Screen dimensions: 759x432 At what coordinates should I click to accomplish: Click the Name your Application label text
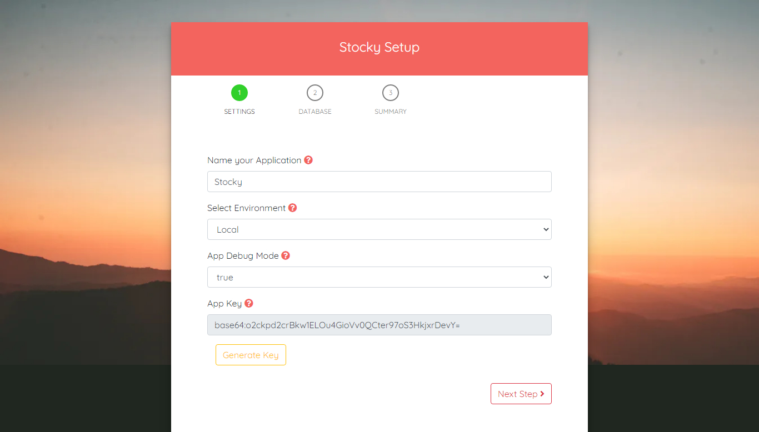click(x=254, y=160)
